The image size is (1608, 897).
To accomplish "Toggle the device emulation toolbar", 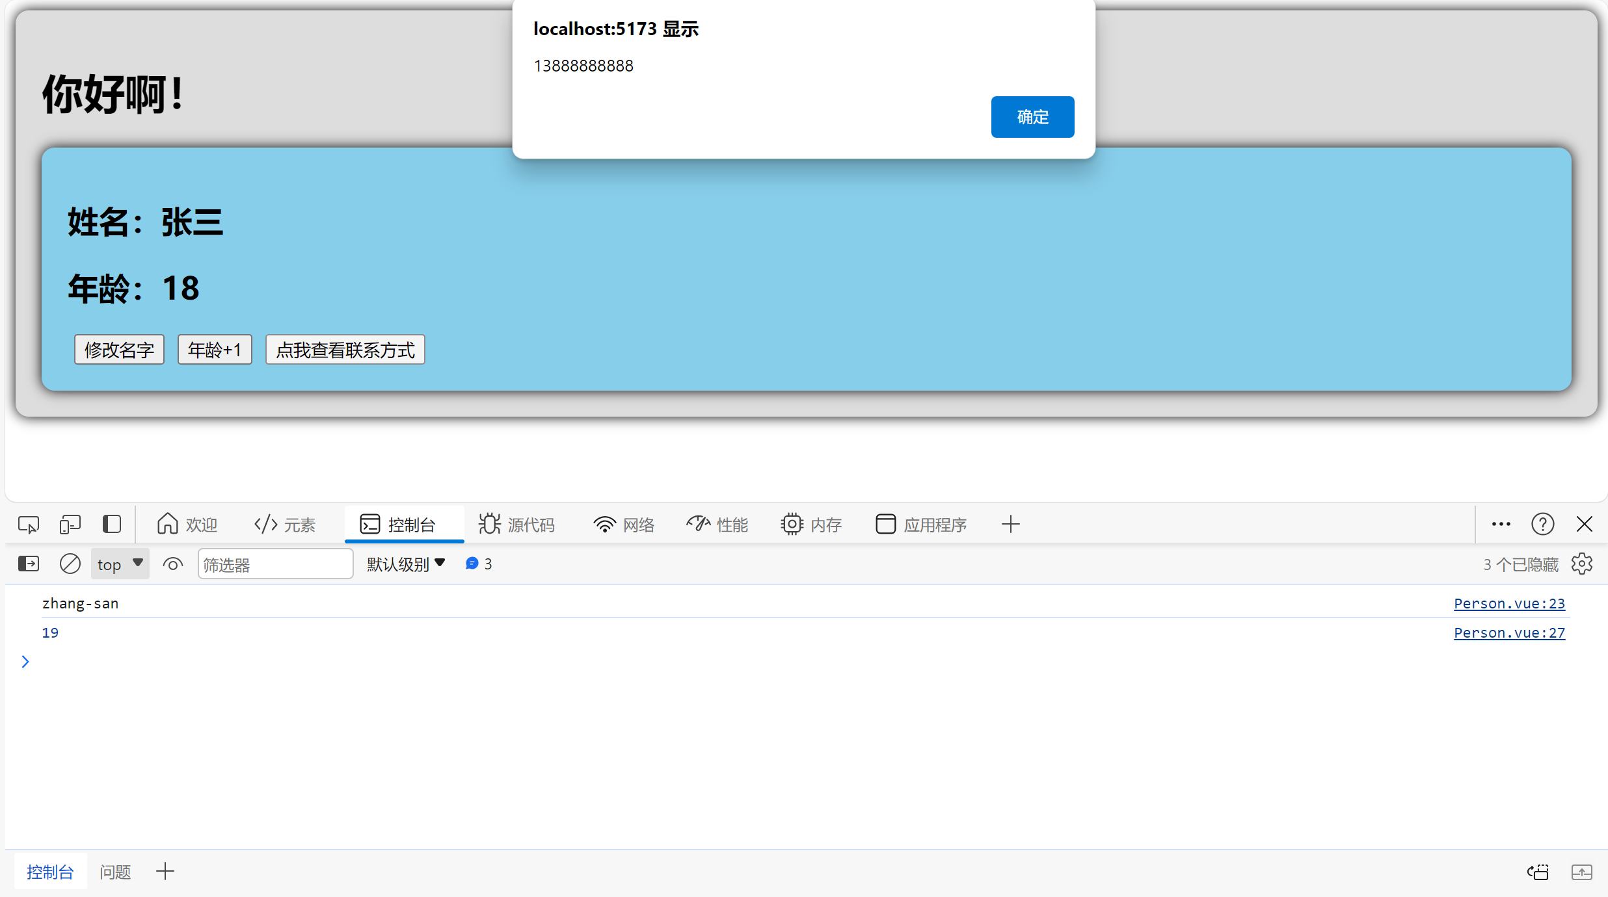I will (x=70, y=524).
